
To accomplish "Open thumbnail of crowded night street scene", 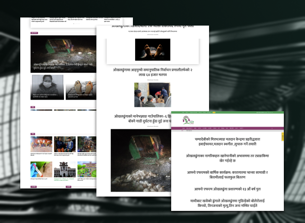I will tap(87, 144).
